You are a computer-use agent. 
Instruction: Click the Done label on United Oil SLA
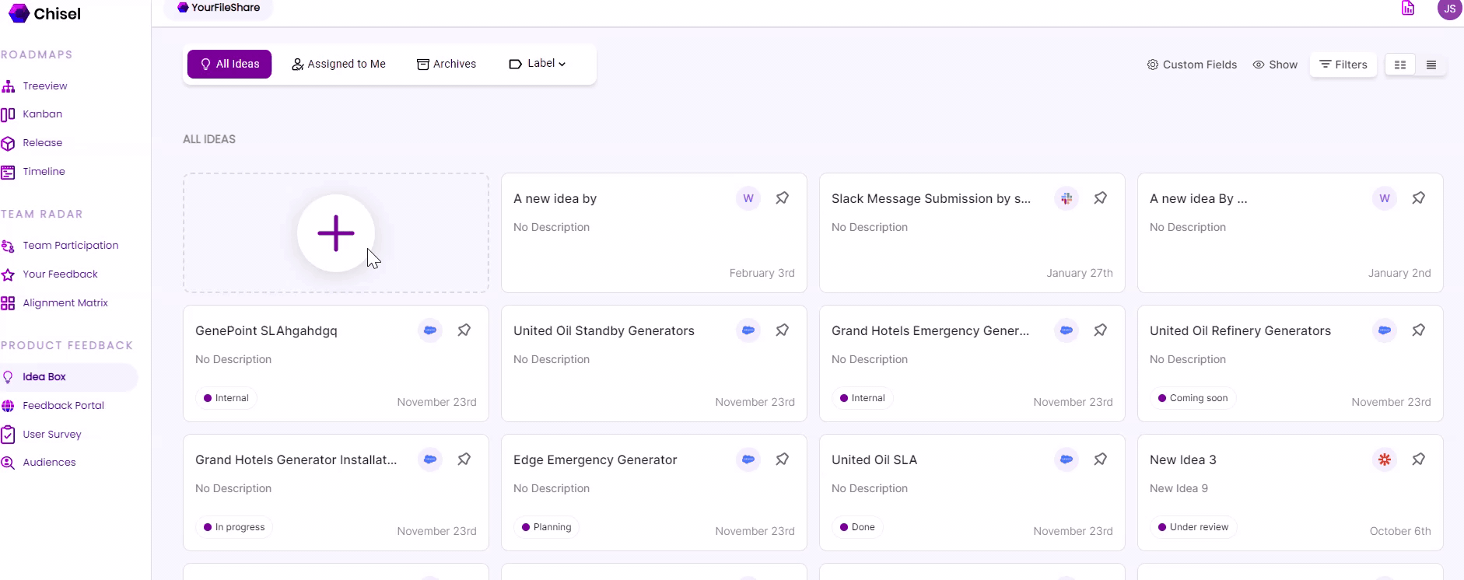[x=857, y=527]
